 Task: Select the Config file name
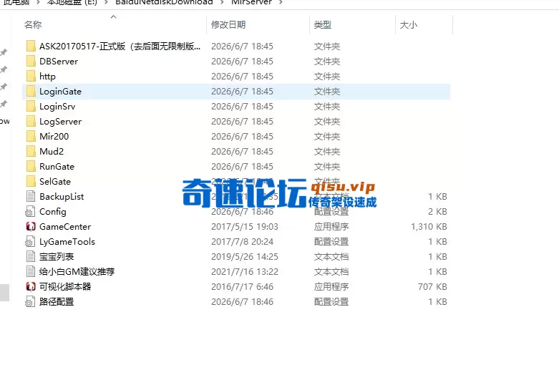click(x=52, y=212)
